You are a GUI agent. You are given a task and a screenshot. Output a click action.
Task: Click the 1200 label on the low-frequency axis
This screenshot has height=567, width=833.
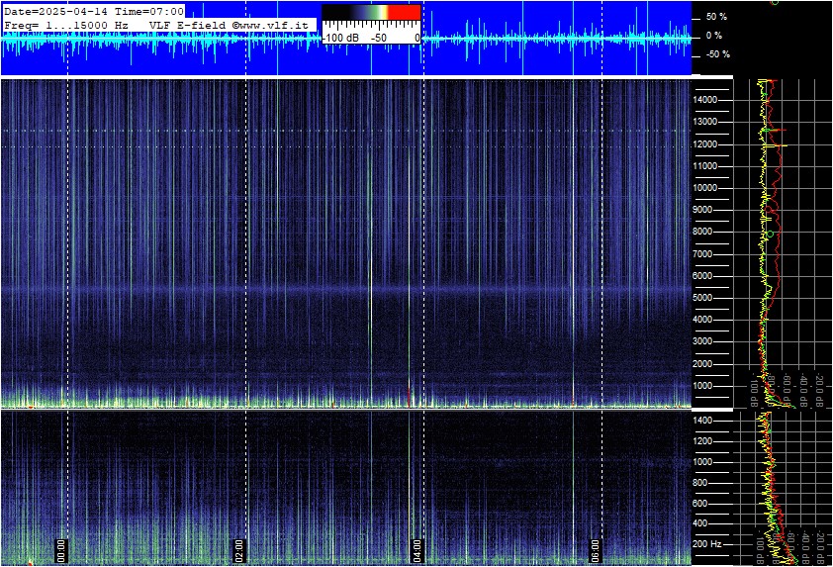702,441
